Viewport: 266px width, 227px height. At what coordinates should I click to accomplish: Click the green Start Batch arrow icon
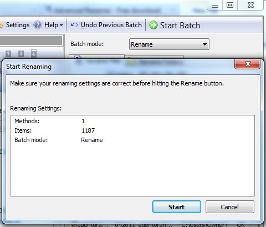[x=154, y=25]
